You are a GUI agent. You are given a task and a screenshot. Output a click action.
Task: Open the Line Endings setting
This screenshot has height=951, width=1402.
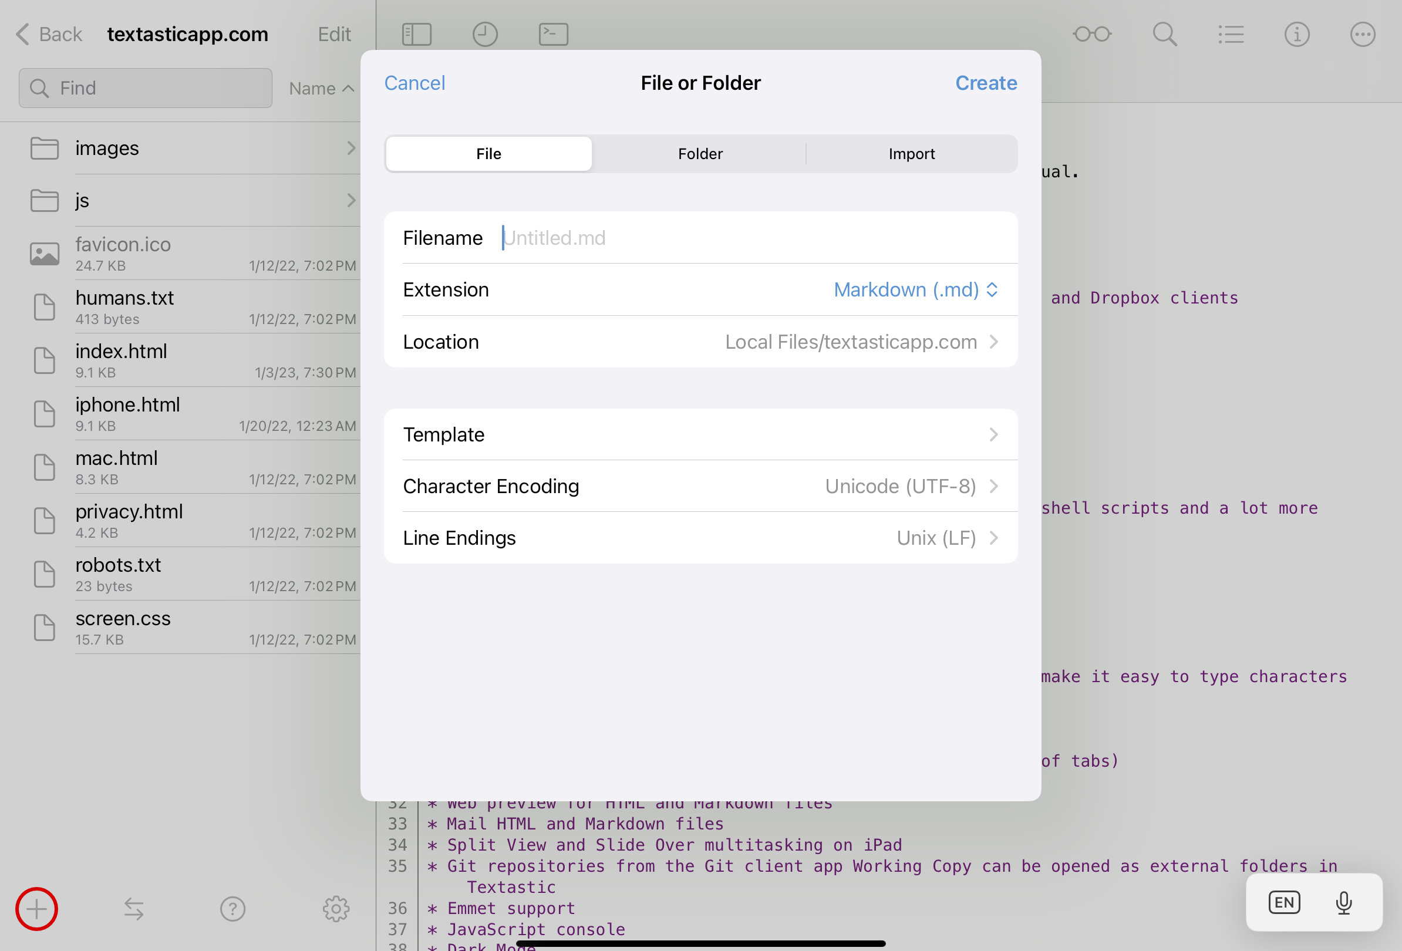(700, 538)
